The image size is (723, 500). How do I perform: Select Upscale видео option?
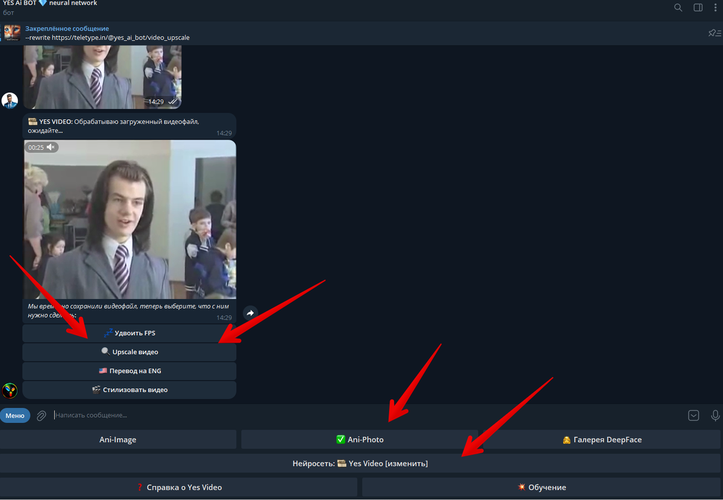(x=129, y=352)
